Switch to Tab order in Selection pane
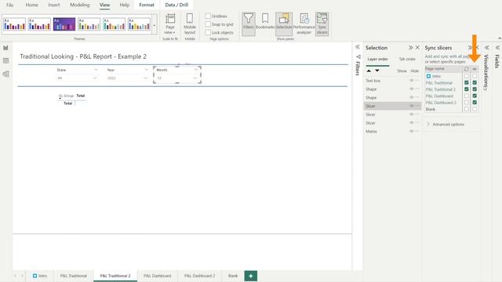 click(407, 60)
